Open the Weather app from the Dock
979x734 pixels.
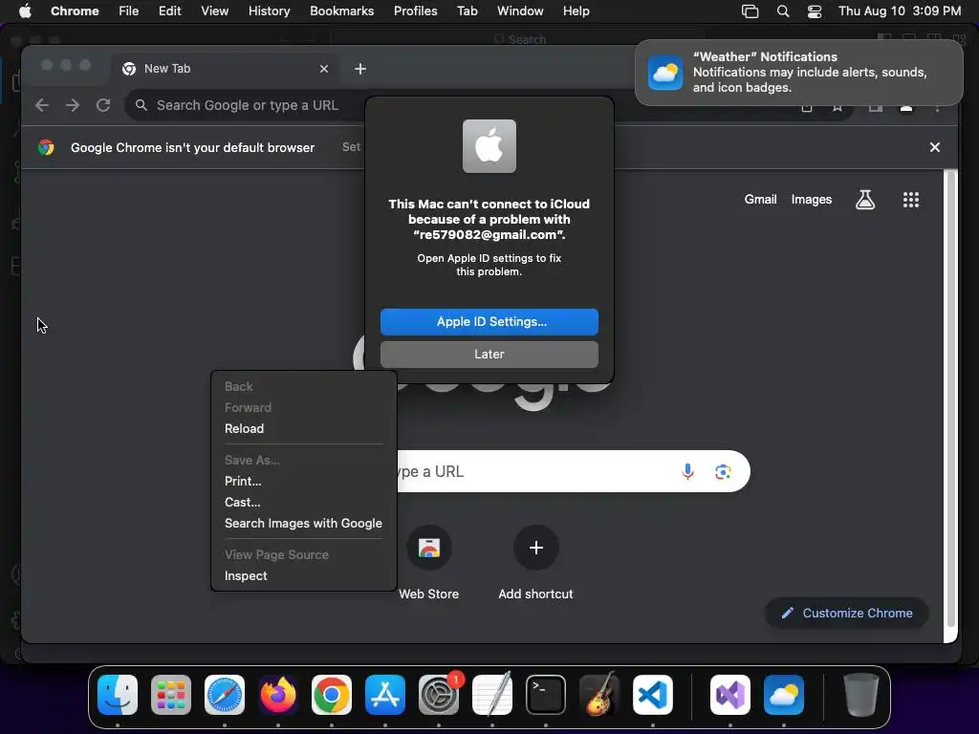click(784, 695)
